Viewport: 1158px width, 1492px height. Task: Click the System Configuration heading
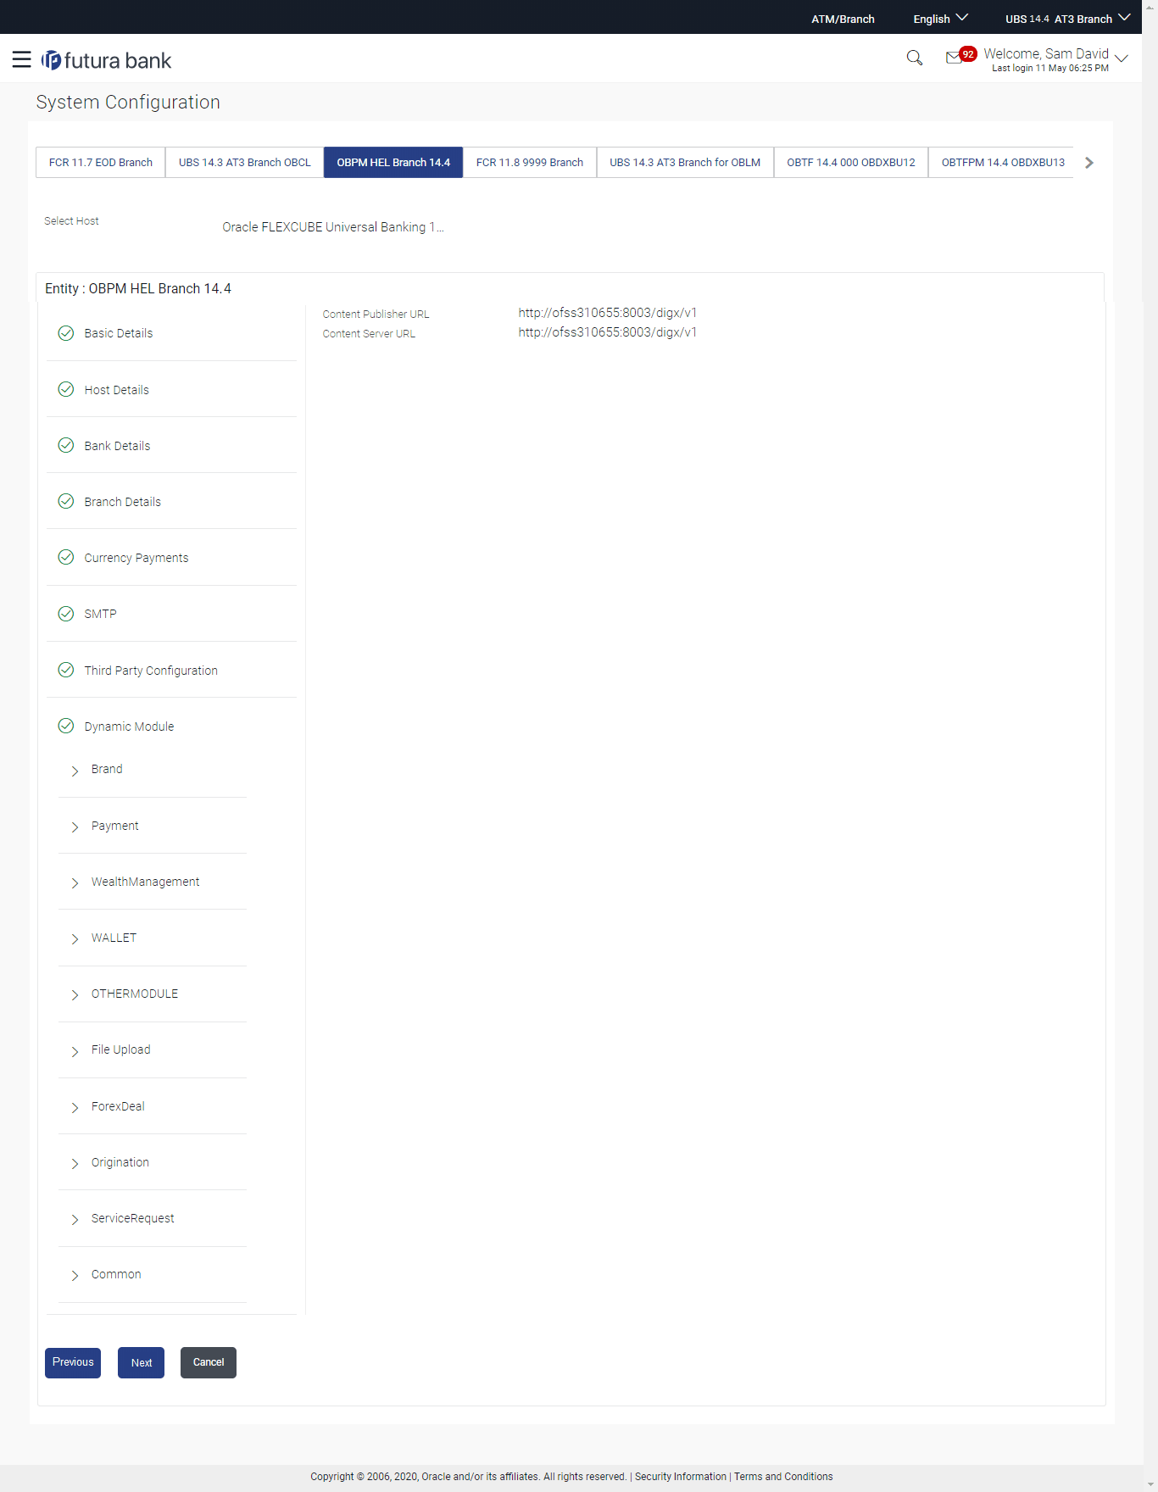click(128, 102)
